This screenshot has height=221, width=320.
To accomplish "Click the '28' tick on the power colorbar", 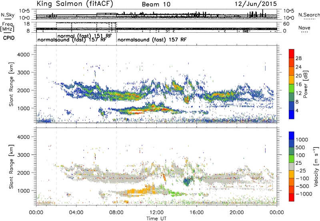I will pos(298,58).
